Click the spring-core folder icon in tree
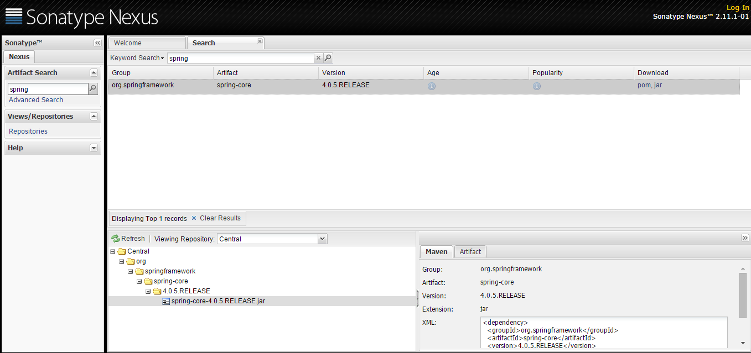The image size is (751, 353). tap(148, 281)
